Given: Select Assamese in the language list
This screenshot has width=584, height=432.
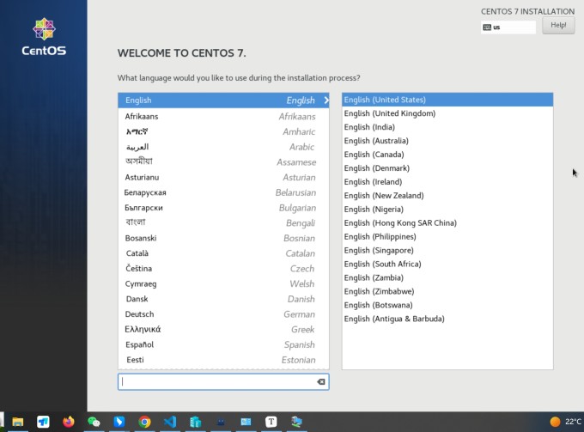Looking at the screenshot, I should tap(223, 162).
